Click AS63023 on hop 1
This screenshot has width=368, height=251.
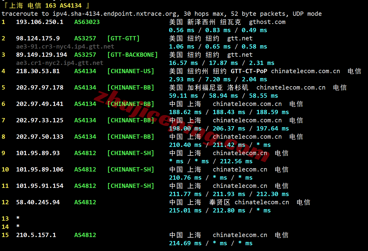tap(87, 22)
